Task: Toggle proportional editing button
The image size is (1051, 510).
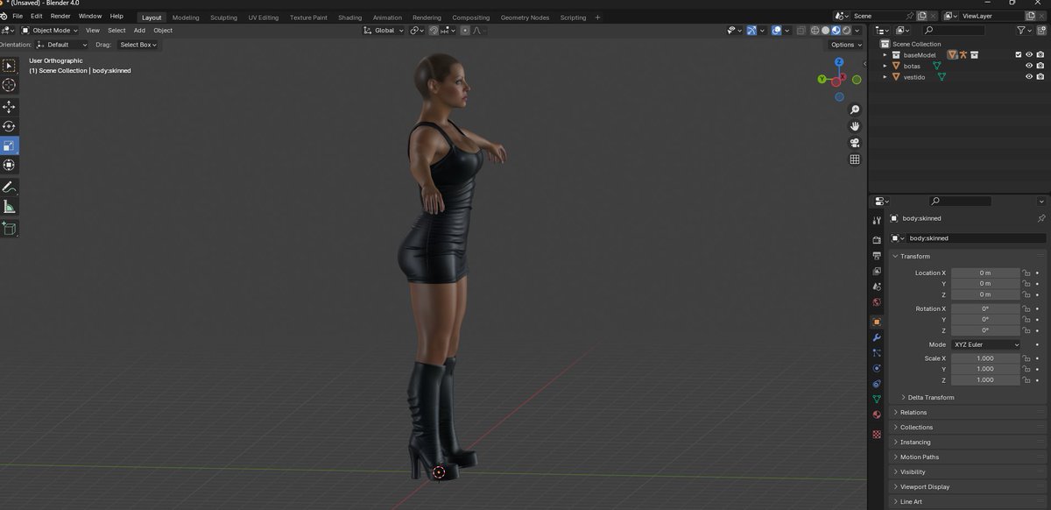Action: point(465,31)
